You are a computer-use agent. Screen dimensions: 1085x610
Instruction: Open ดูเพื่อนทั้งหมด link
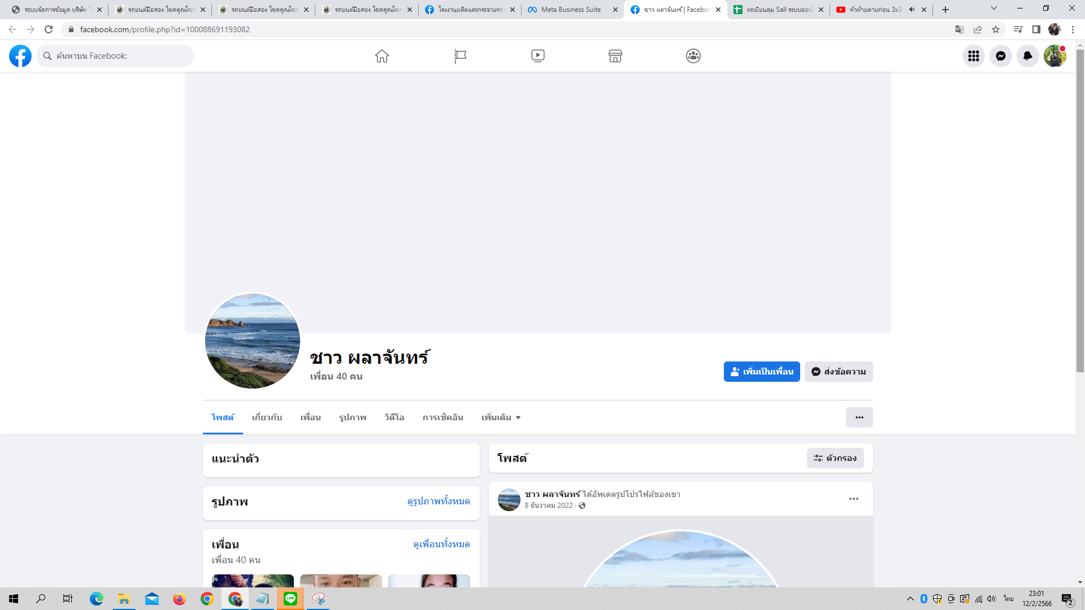pyautogui.click(x=441, y=544)
